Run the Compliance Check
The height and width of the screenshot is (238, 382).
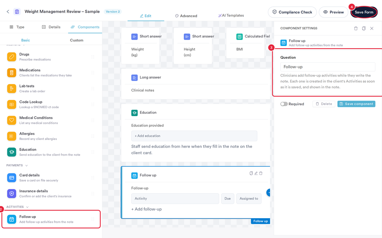[292, 12]
